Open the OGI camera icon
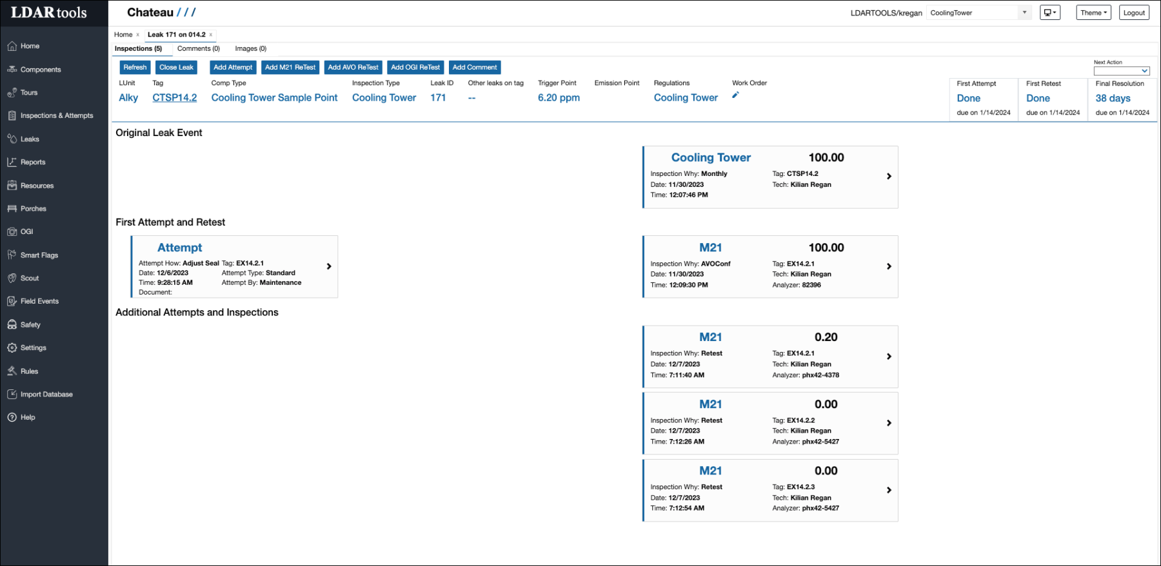Screen dimensions: 1161x566 pos(12,231)
